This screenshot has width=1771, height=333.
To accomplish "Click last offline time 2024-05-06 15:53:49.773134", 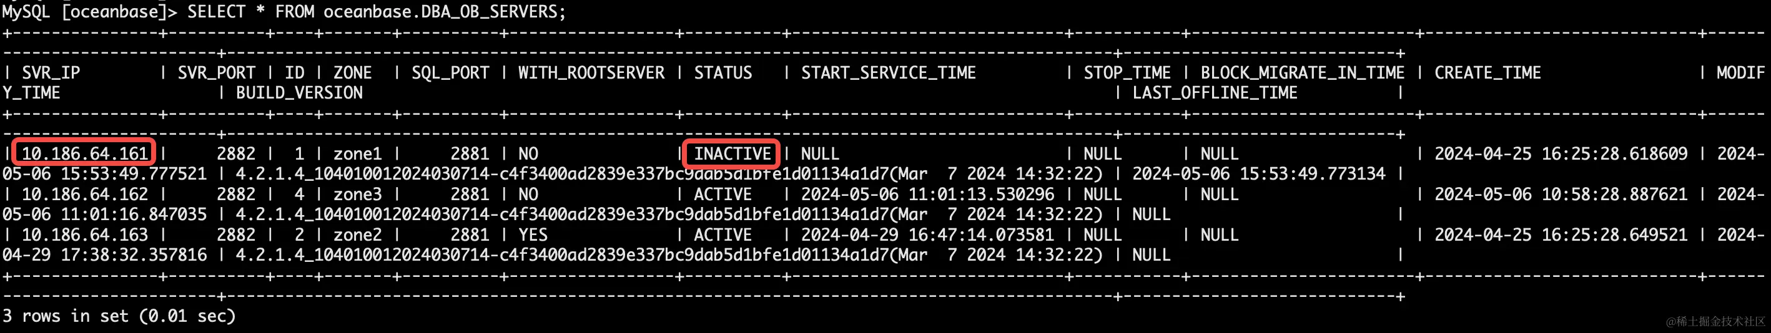I will [1259, 174].
